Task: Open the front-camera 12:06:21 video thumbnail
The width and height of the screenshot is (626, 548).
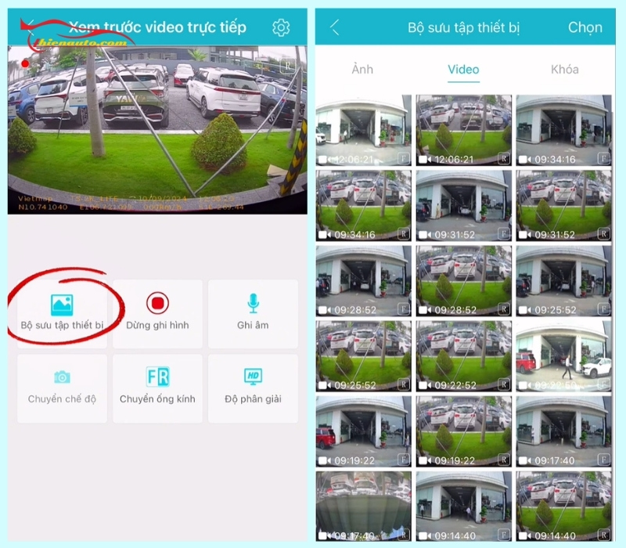Action: point(363,130)
